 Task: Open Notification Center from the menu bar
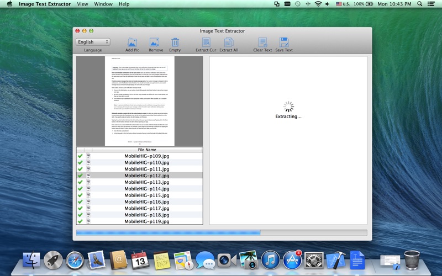pos(431,4)
